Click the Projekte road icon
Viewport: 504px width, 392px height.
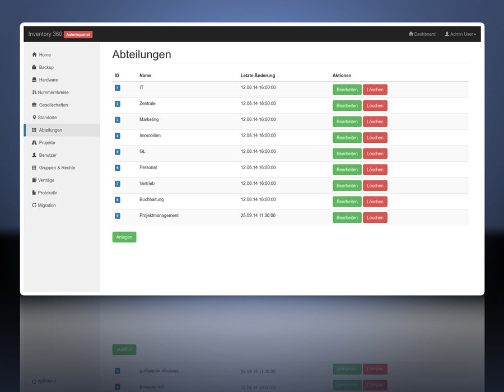pyautogui.click(x=34, y=142)
